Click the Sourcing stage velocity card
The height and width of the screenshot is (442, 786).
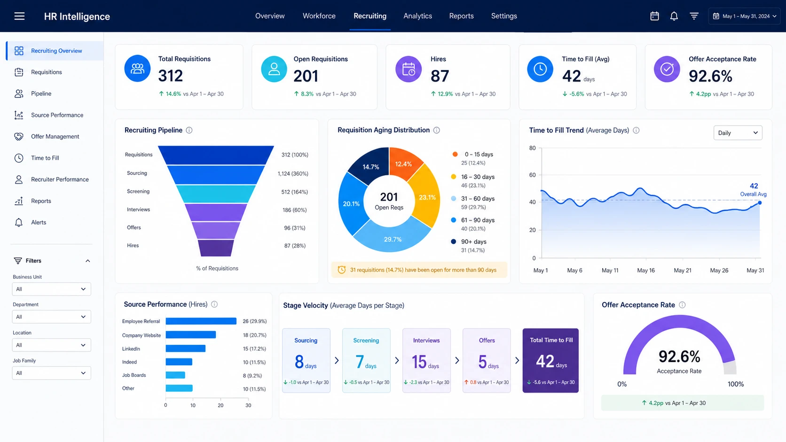pos(306,360)
